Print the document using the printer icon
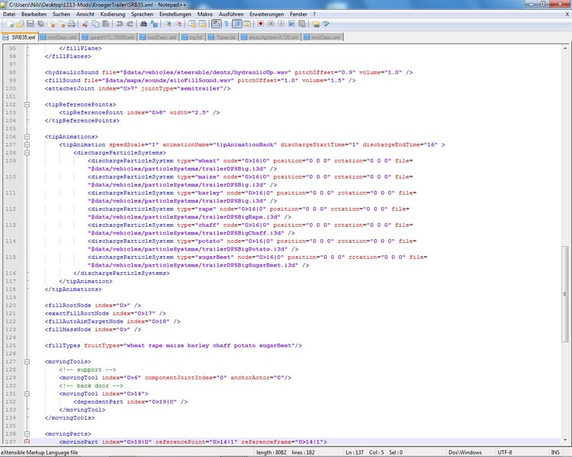This screenshot has width=572, height=457. (72, 24)
